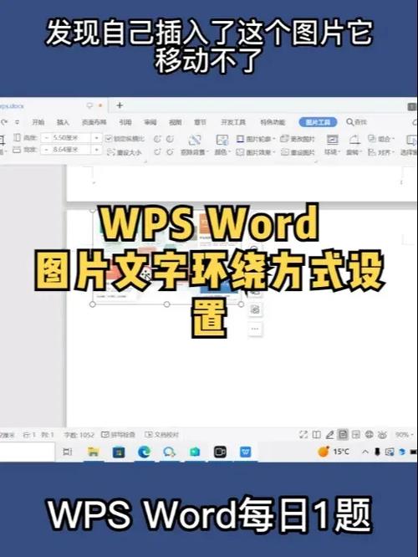Click the 重设大小 button
Screen dimensions: 418x557
pyautogui.click(x=125, y=152)
